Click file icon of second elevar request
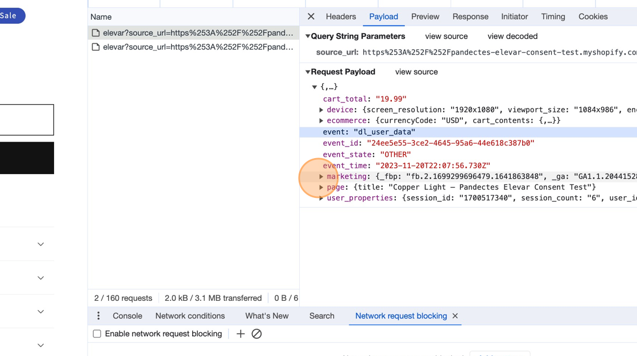Image resolution: width=637 pixels, height=356 pixels. [96, 47]
